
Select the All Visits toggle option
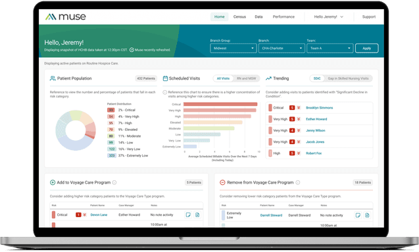pos(223,78)
